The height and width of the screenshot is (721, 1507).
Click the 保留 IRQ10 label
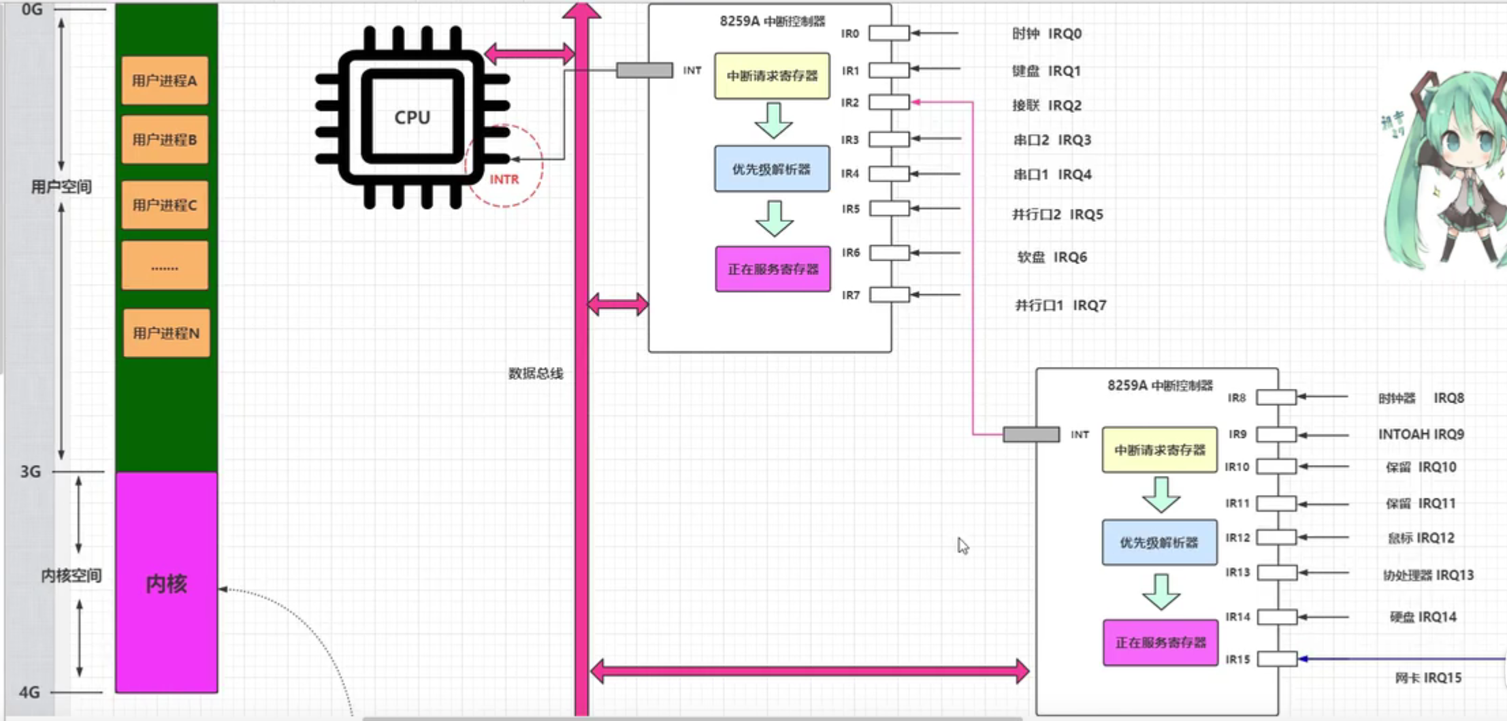point(1421,467)
